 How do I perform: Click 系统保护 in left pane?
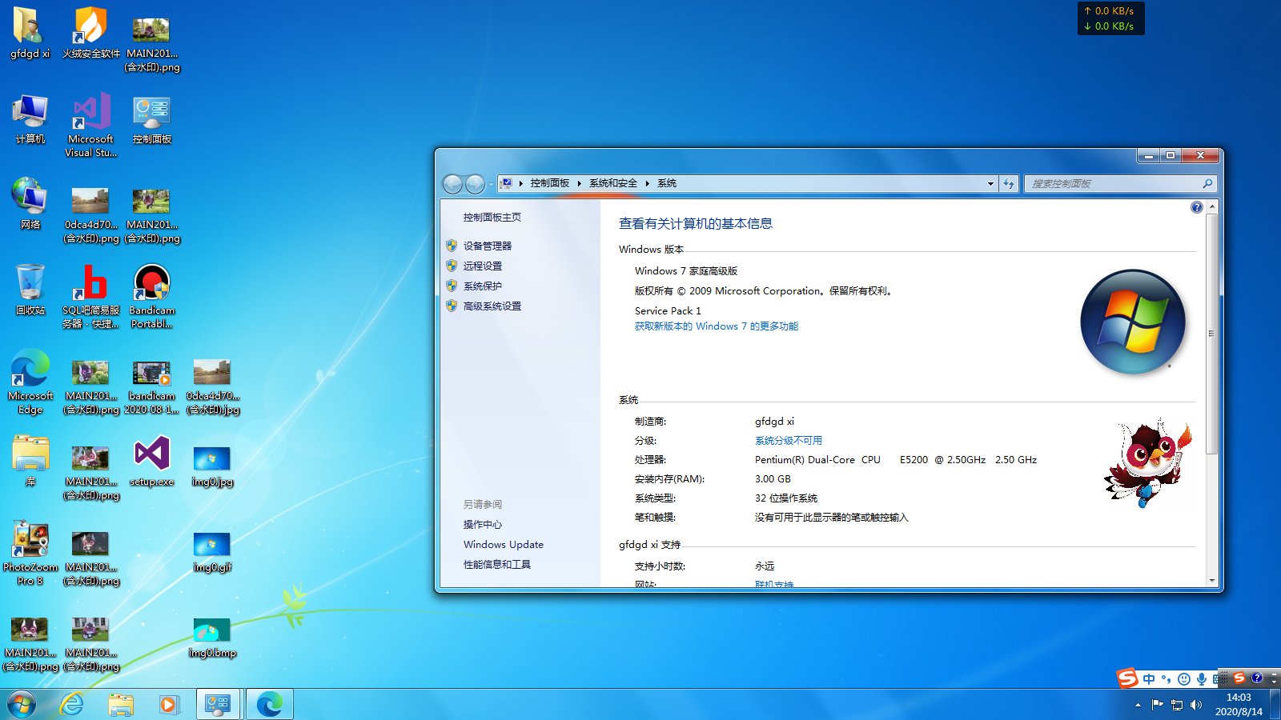click(482, 286)
